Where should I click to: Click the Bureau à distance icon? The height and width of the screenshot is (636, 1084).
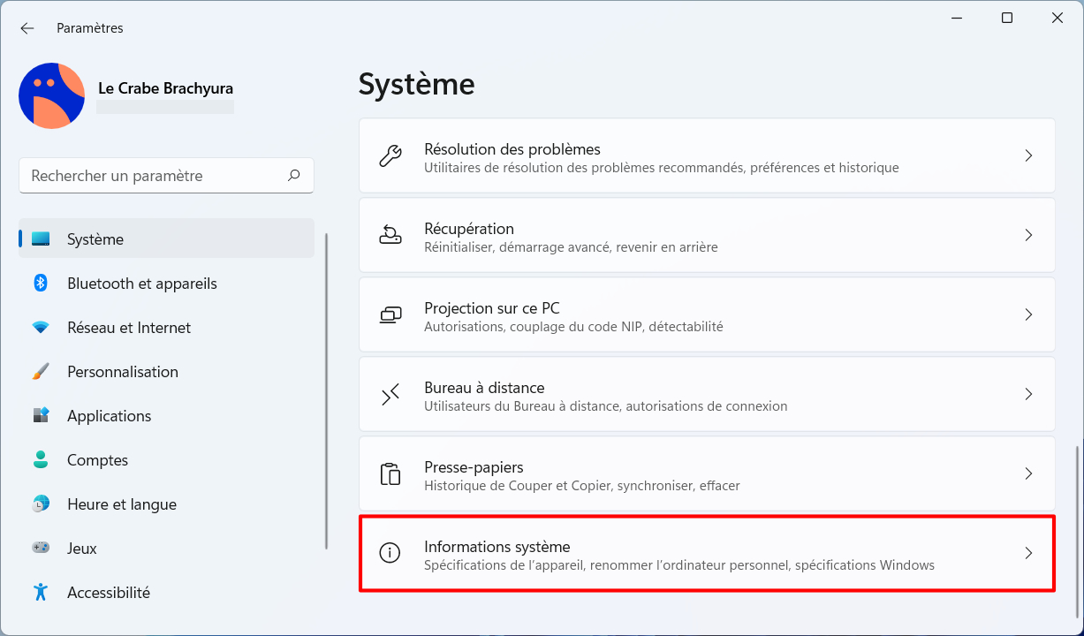[x=390, y=394]
